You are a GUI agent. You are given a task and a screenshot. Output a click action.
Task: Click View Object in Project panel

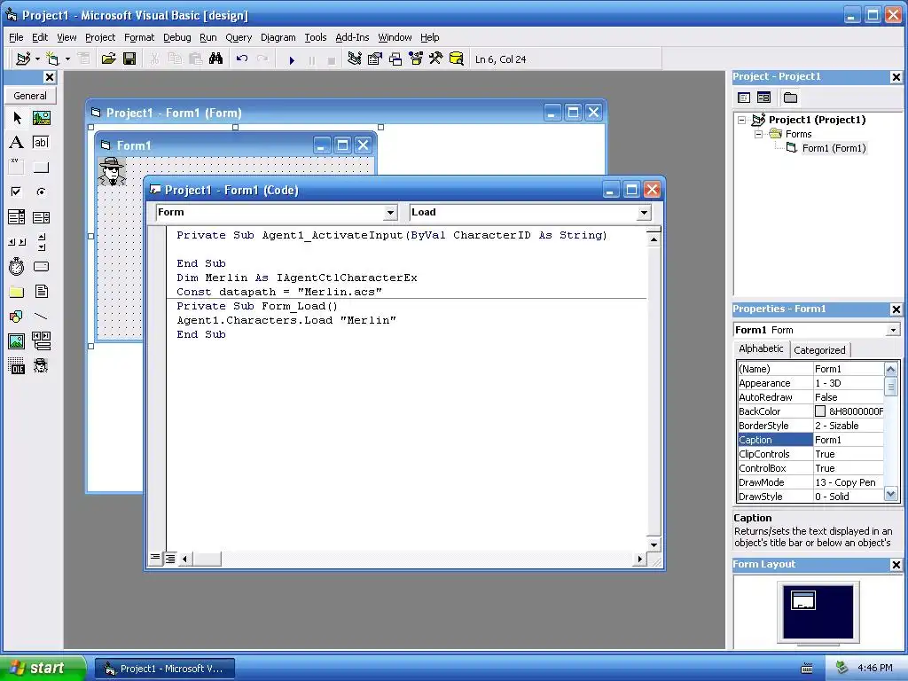pos(764,98)
